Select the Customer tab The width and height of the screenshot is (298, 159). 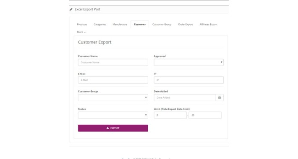pyautogui.click(x=140, y=24)
